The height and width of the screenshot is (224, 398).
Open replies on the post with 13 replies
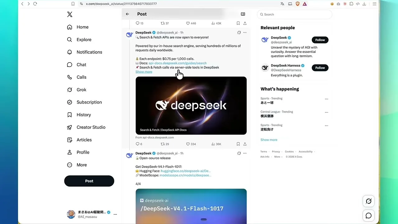(x=139, y=23)
